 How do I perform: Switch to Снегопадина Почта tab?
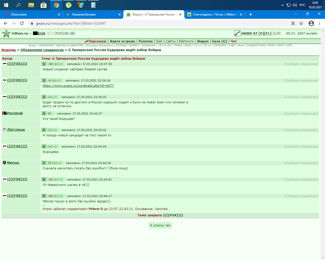pos(215,14)
